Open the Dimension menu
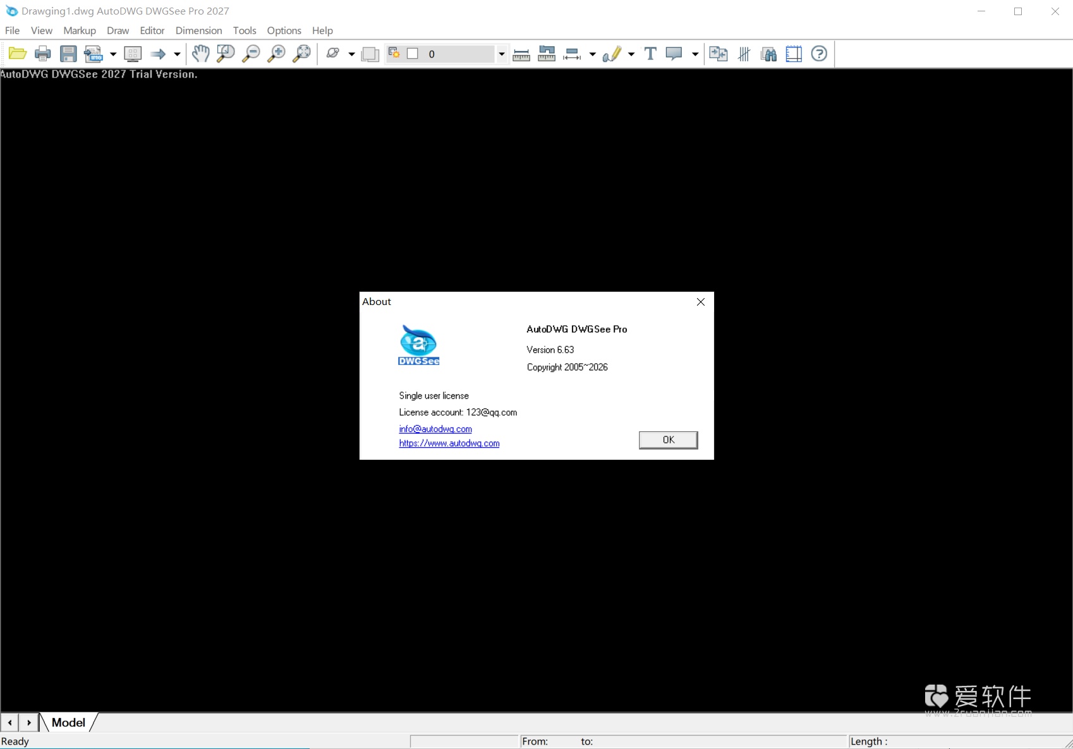Image resolution: width=1073 pixels, height=749 pixels. pos(198,30)
